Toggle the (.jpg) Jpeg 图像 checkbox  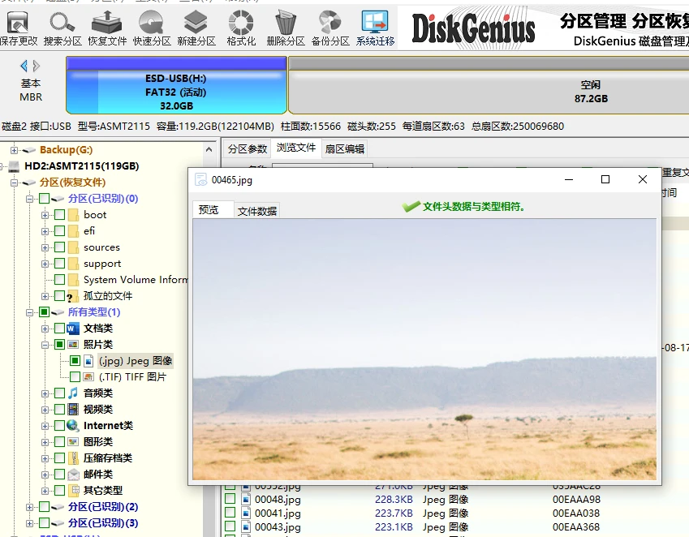tap(75, 361)
